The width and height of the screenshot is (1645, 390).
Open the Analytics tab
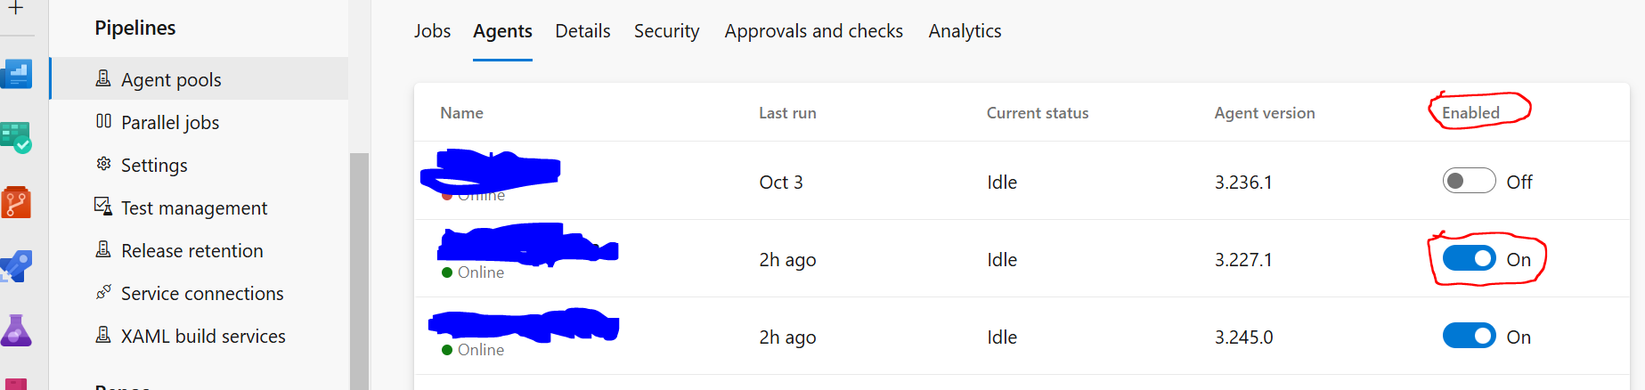coord(965,31)
